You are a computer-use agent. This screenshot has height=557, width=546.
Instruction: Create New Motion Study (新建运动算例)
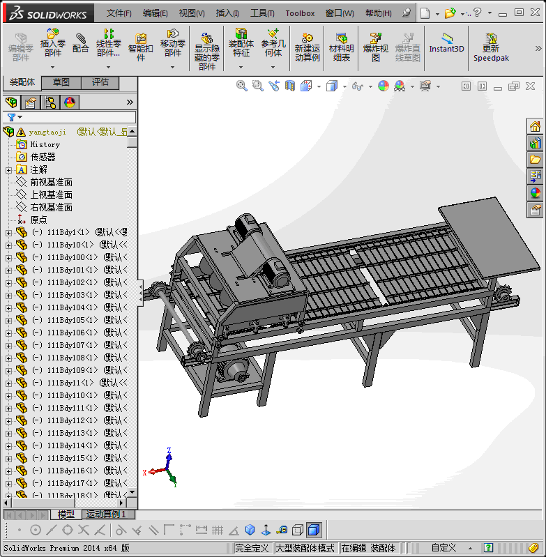[308, 47]
